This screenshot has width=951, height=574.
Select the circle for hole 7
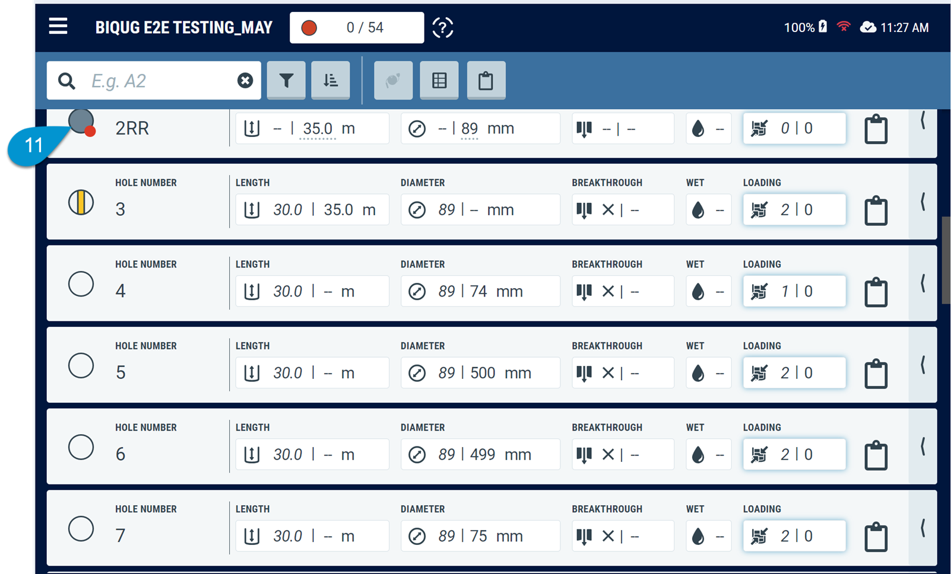coord(81,528)
